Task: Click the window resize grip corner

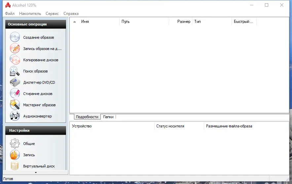Action: pos(287,179)
